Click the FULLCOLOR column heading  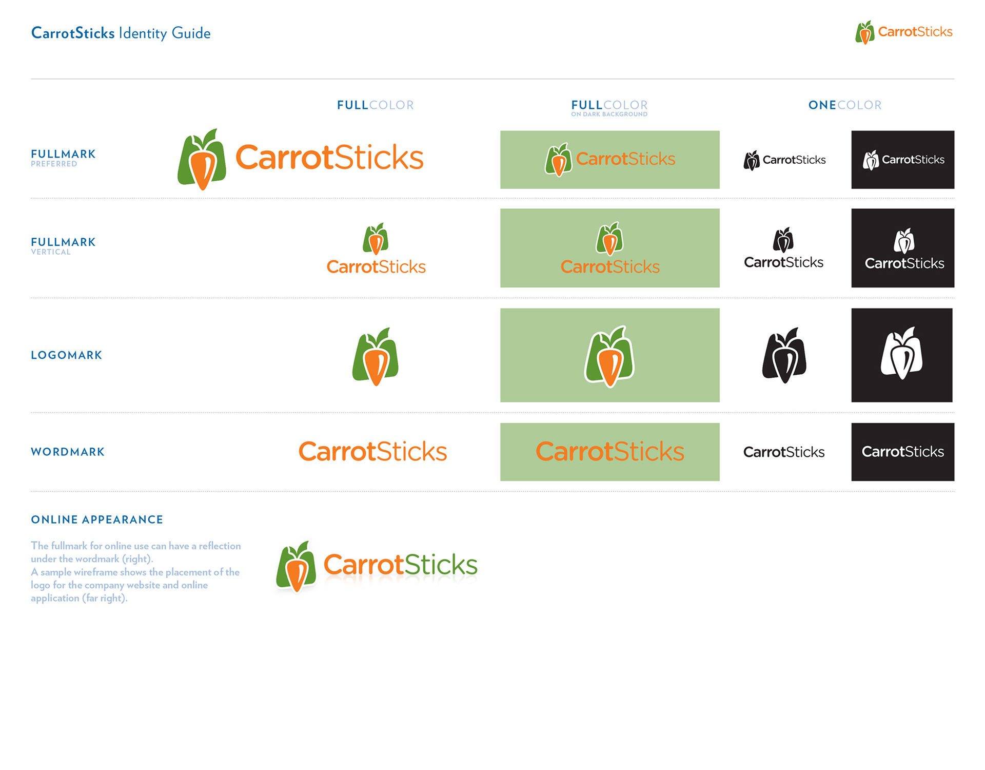(x=376, y=105)
